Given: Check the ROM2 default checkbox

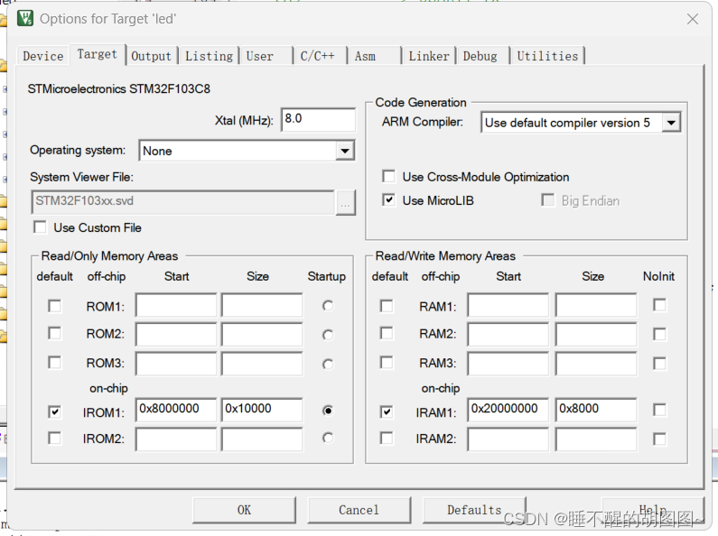Looking at the screenshot, I should (54, 333).
